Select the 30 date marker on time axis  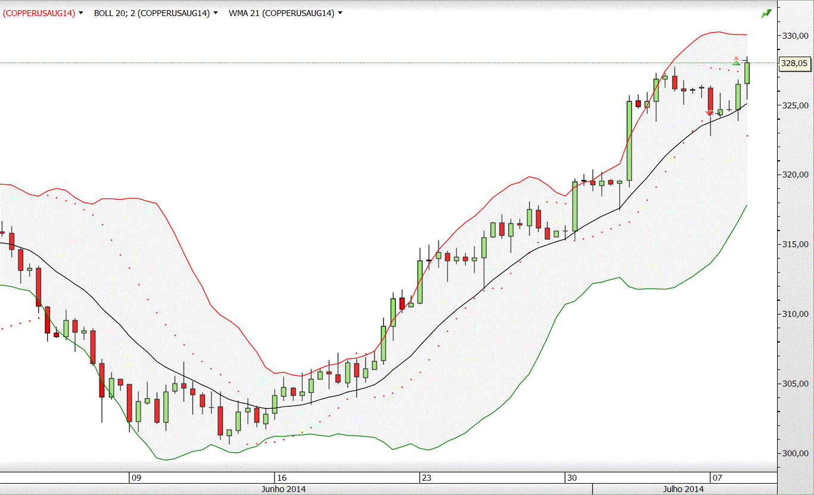click(x=572, y=478)
